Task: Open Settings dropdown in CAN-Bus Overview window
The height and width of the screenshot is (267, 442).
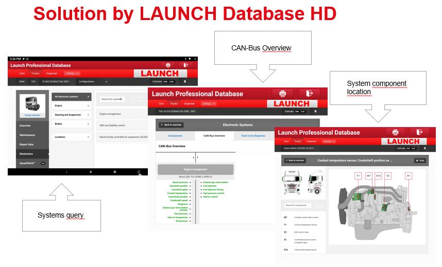Action: point(209,103)
